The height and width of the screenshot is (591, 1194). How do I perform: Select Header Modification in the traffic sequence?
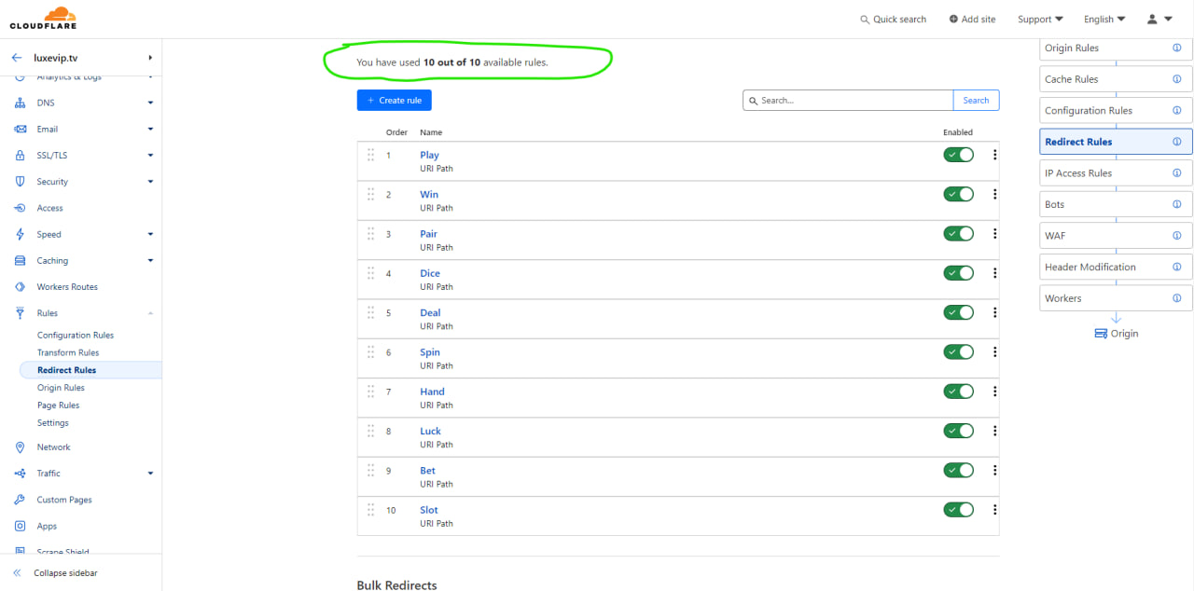[1116, 268]
